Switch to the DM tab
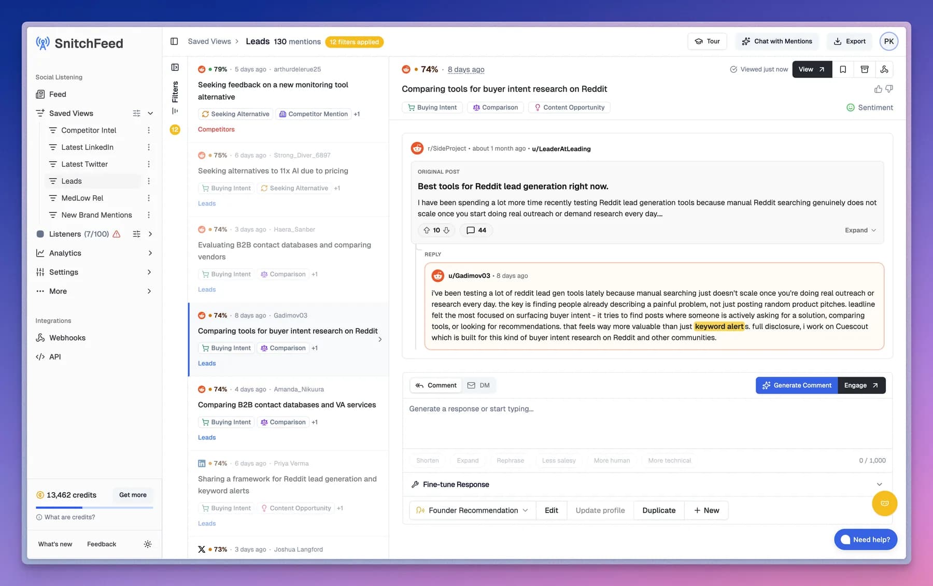933x586 pixels. [478, 385]
